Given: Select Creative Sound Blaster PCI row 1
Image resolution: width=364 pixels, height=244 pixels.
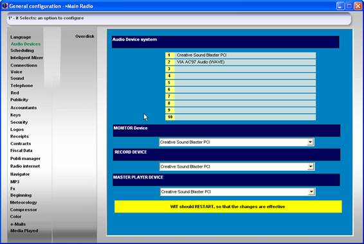Looking at the screenshot, I should pos(241,55).
